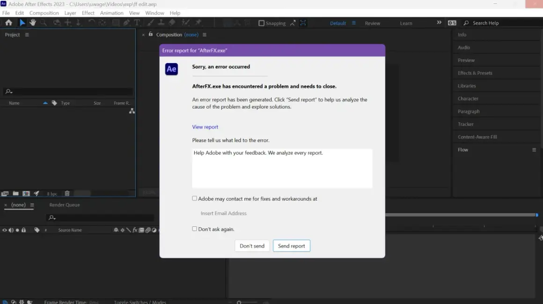Image resolution: width=543 pixels, height=304 pixels.
Task: Select the Hand tool
Action: tap(33, 23)
